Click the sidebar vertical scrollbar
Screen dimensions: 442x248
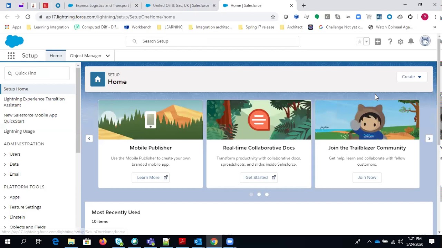(x=78, y=110)
